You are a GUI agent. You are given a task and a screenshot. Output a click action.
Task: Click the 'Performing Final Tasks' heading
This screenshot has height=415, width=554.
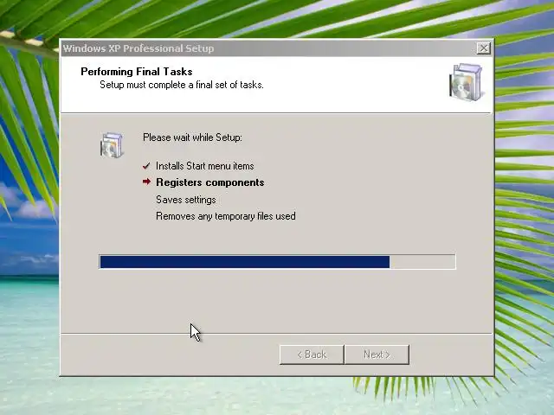(x=137, y=72)
